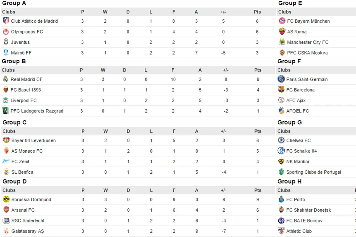The image size is (356, 237).
Task: Open the Juventus club link
Action: click(x=20, y=42)
